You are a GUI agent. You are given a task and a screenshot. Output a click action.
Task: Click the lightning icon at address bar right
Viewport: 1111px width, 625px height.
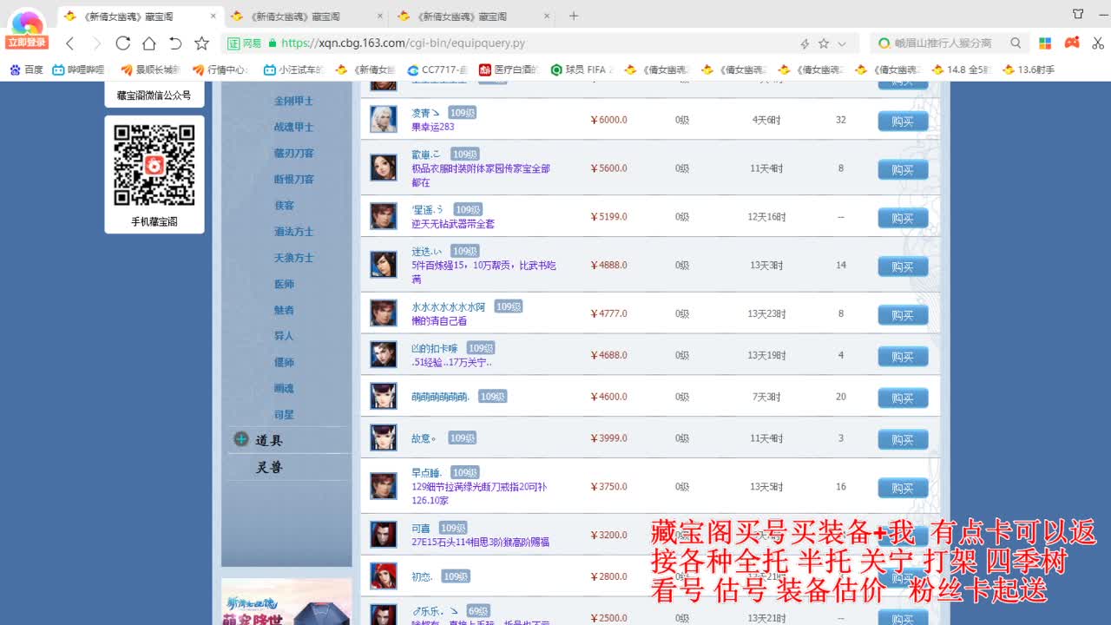(805, 42)
